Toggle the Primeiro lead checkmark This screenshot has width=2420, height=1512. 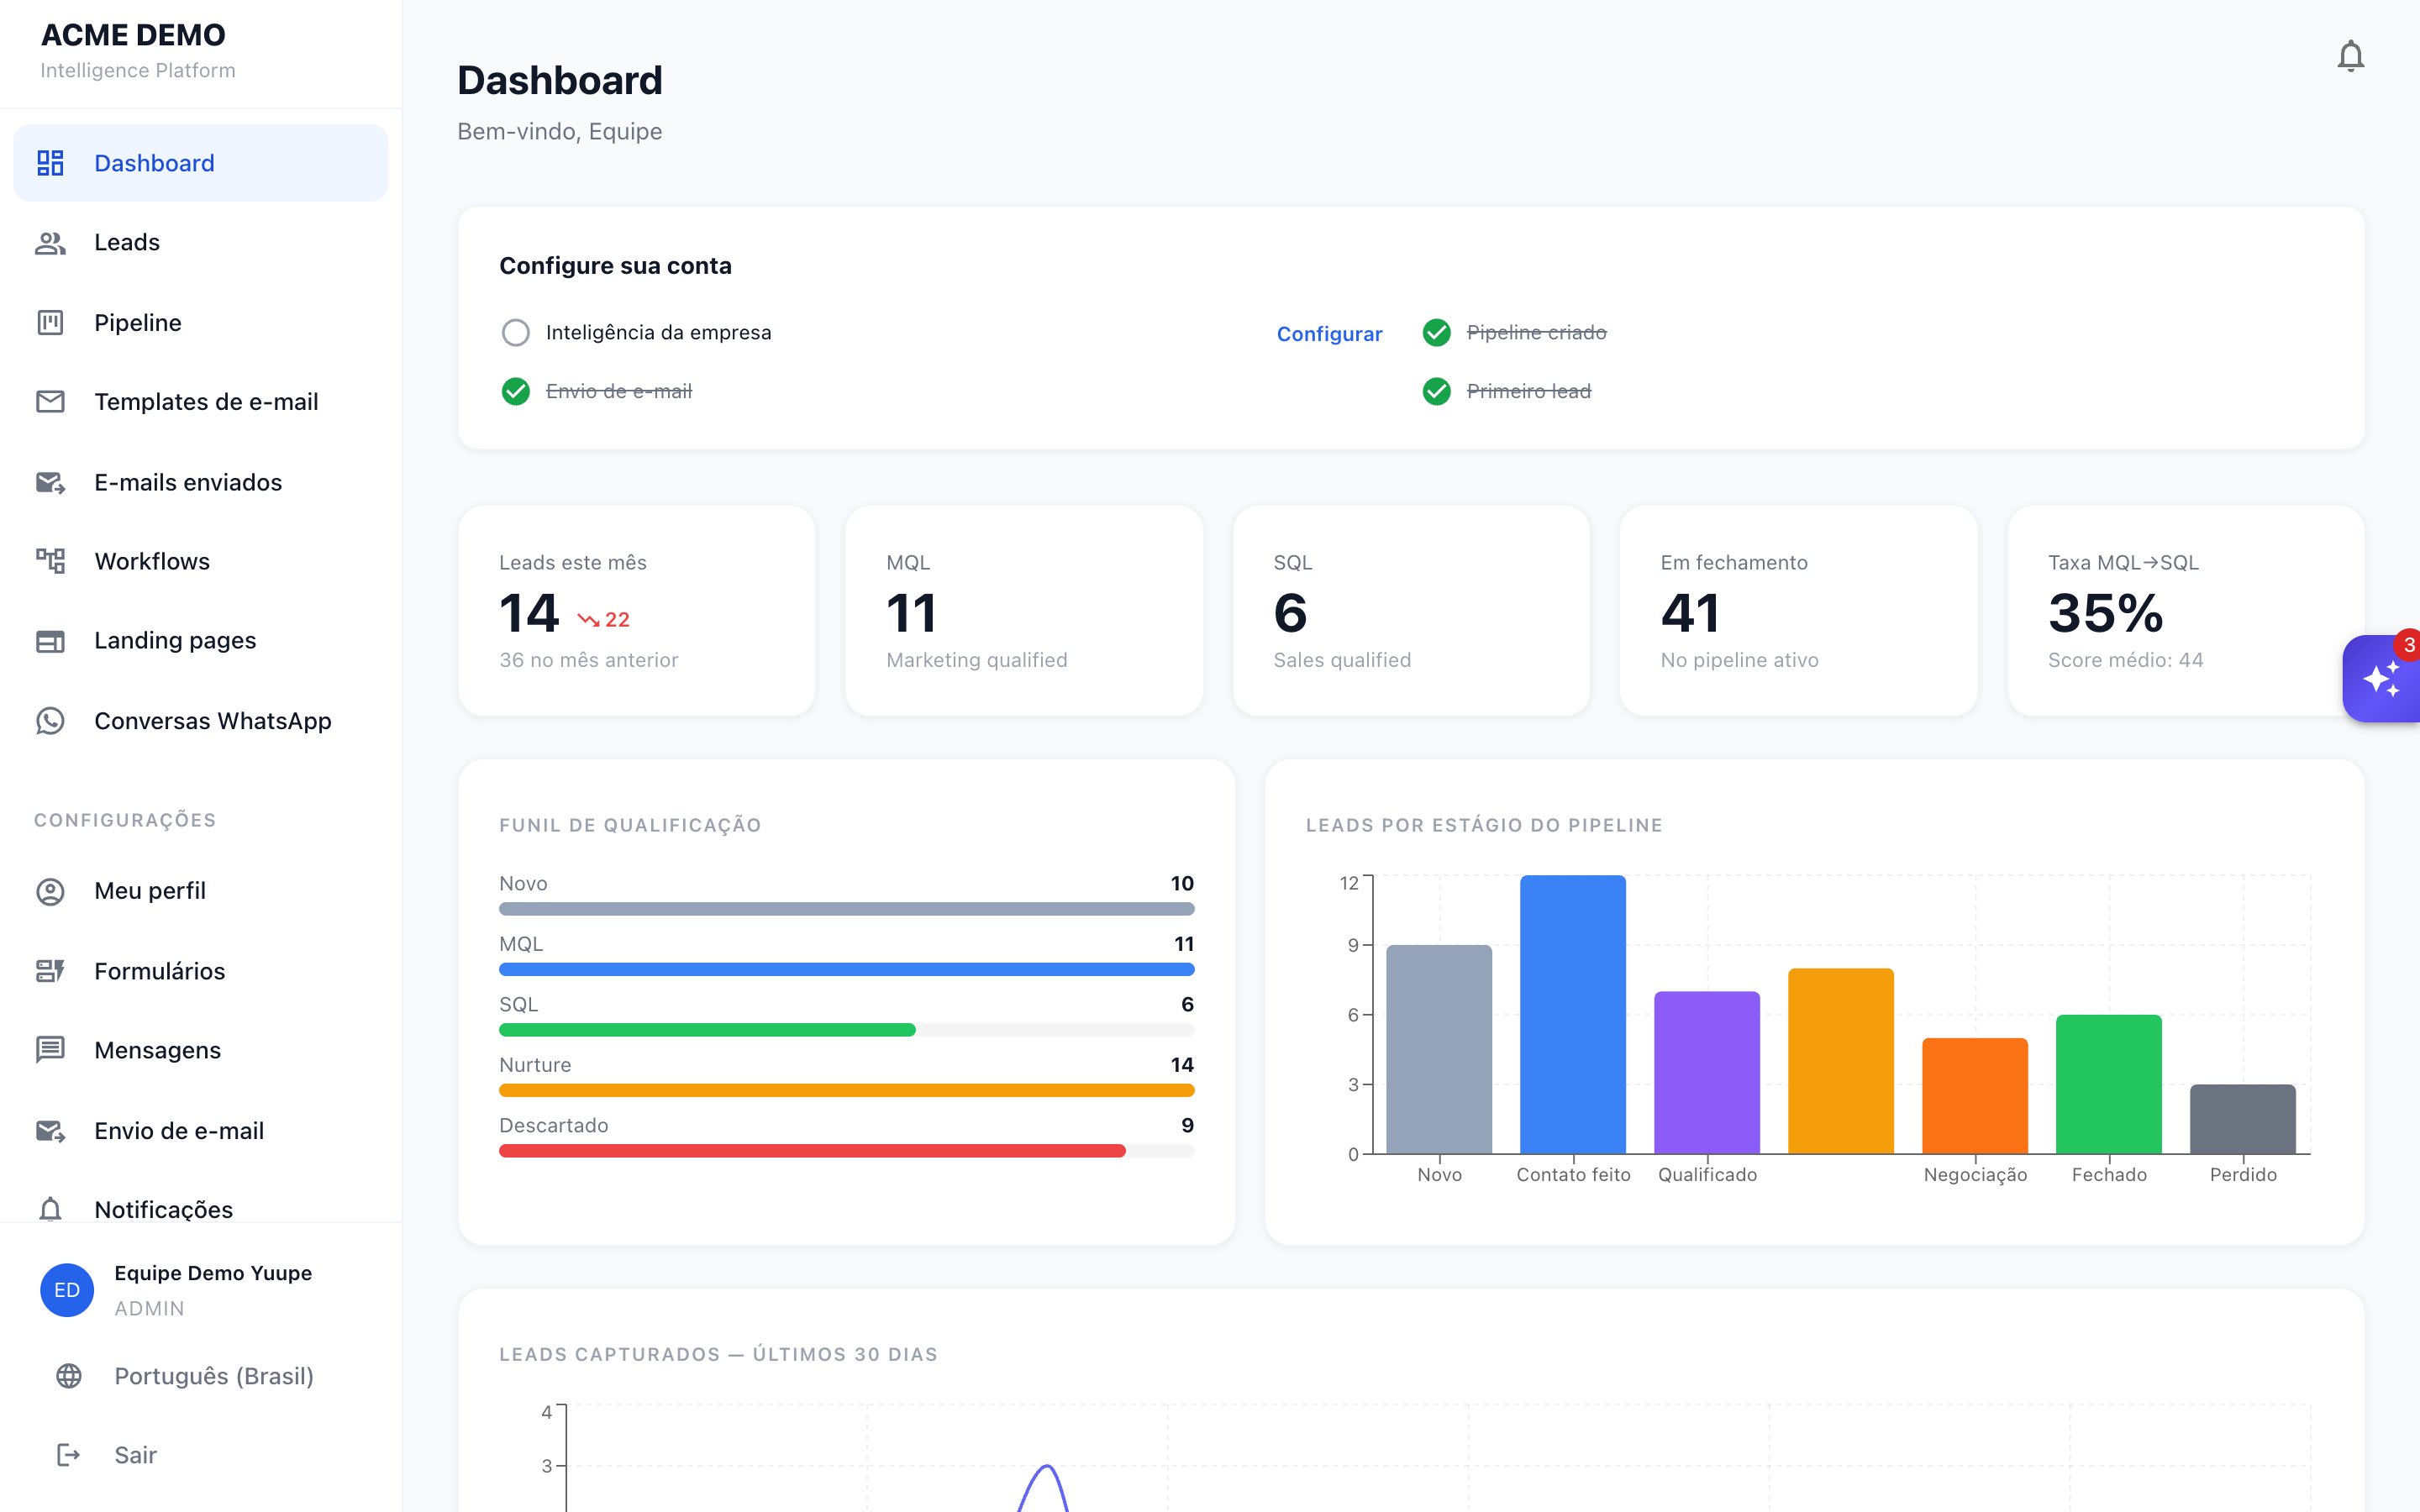pos(1436,391)
